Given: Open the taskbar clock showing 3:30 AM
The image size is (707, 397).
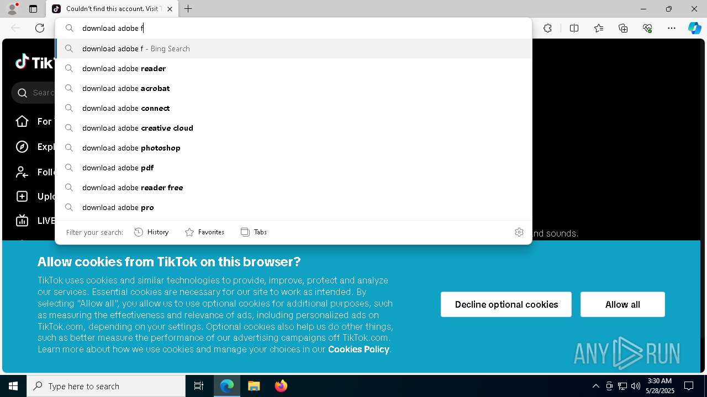Looking at the screenshot, I should click(x=660, y=386).
